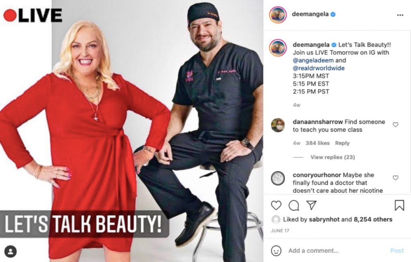Like the post with heart icon

(276, 206)
